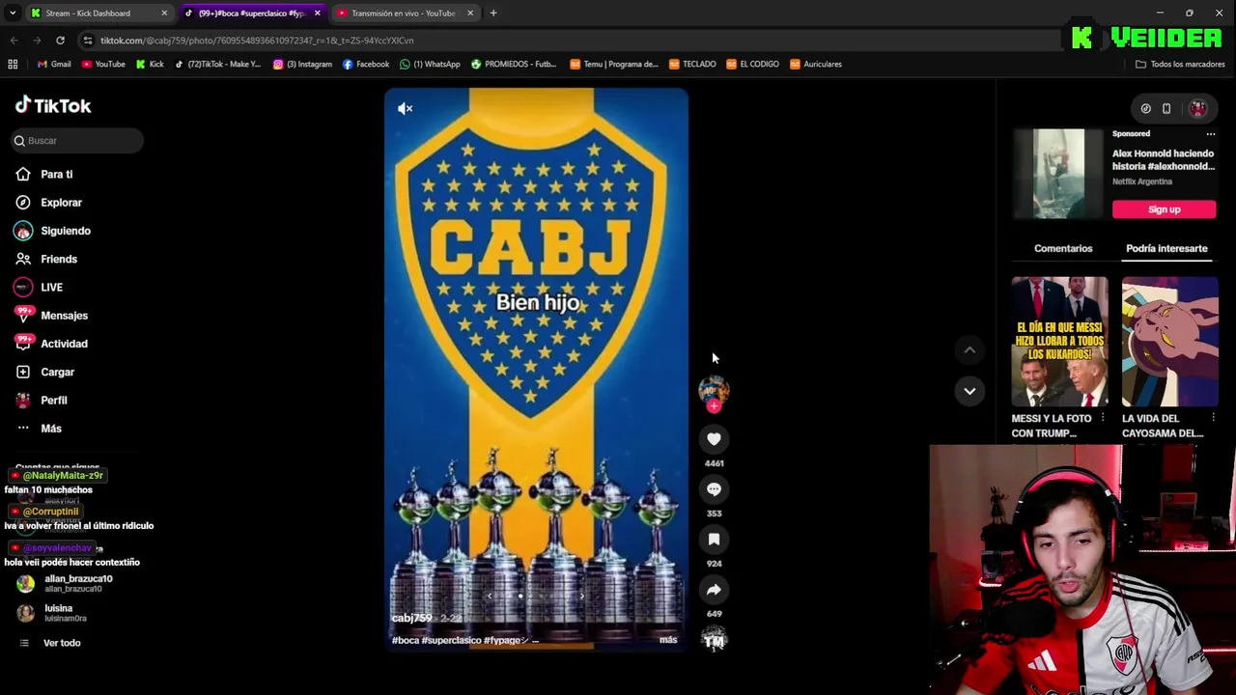The height and width of the screenshot is (695, 1236).
Task: Go to next video with down chevron
Action: click(x=969, y=391)
